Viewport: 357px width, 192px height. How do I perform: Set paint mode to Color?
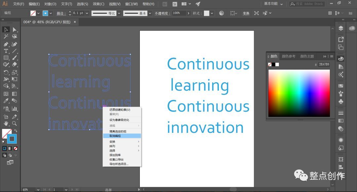coord(4,149)
